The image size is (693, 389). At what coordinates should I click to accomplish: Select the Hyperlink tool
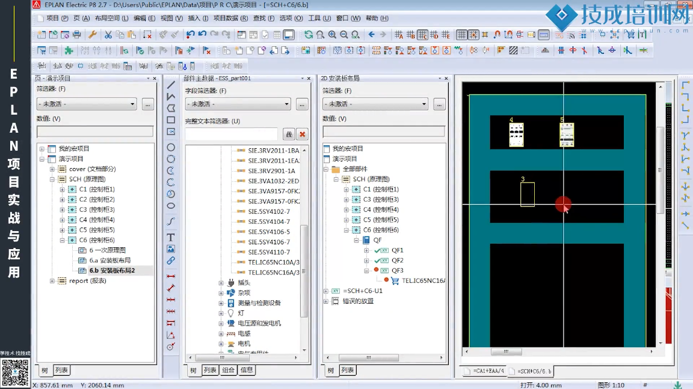point(171,260)
